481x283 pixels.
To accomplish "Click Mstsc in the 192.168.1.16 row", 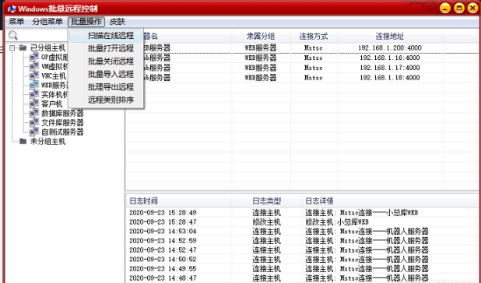I will pyautogui.click(x=313, y=58).
